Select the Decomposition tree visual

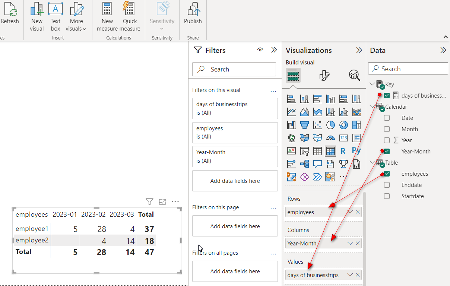pos(304,164)
